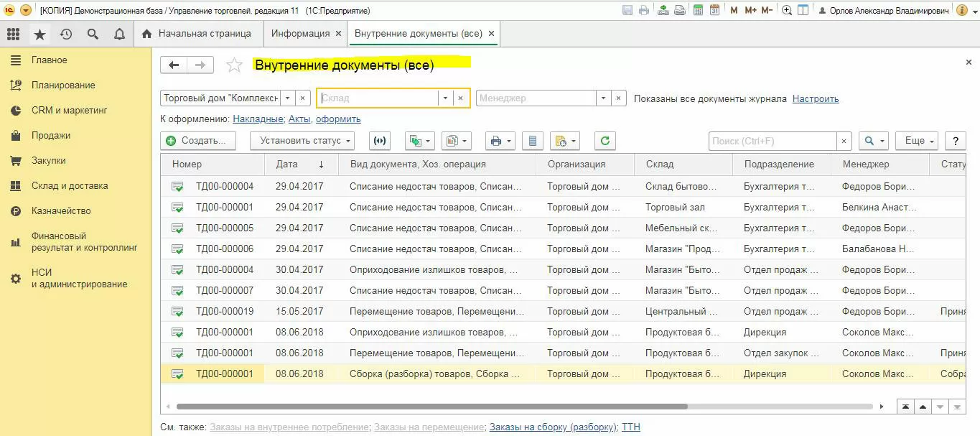
Task: Open the search magnifier in the top bar
Action: click(x=93, y=34)
